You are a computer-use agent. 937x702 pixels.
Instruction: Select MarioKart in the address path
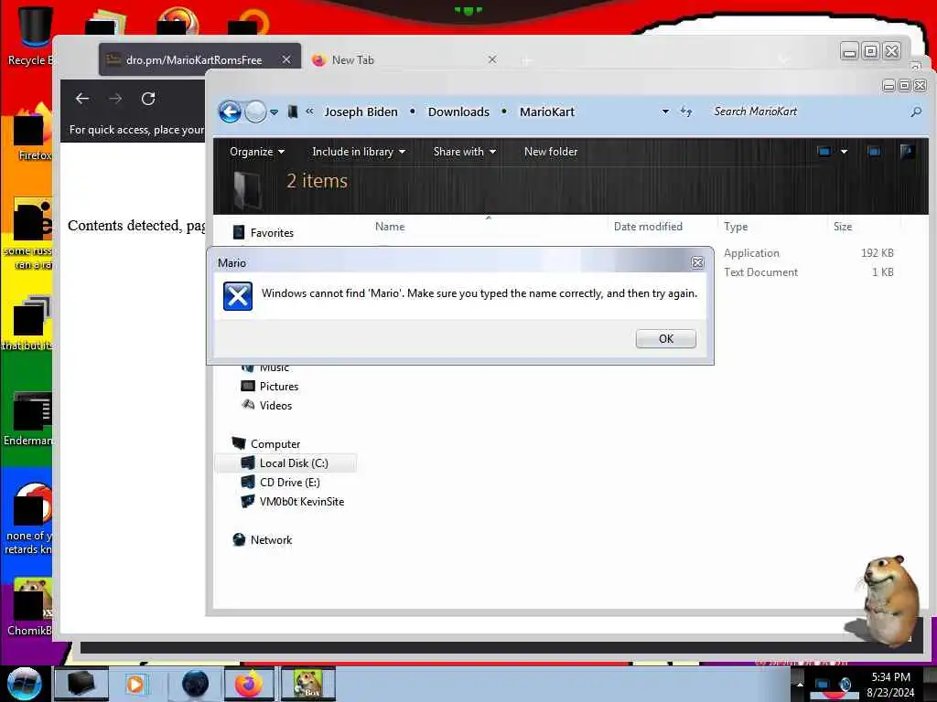[547, 112]
